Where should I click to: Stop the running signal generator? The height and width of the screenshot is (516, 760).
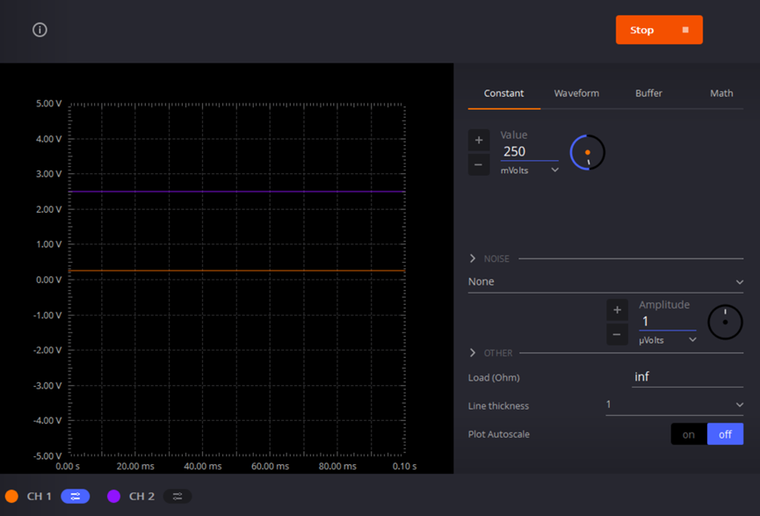pyautogui.click(x=659, y=30)
